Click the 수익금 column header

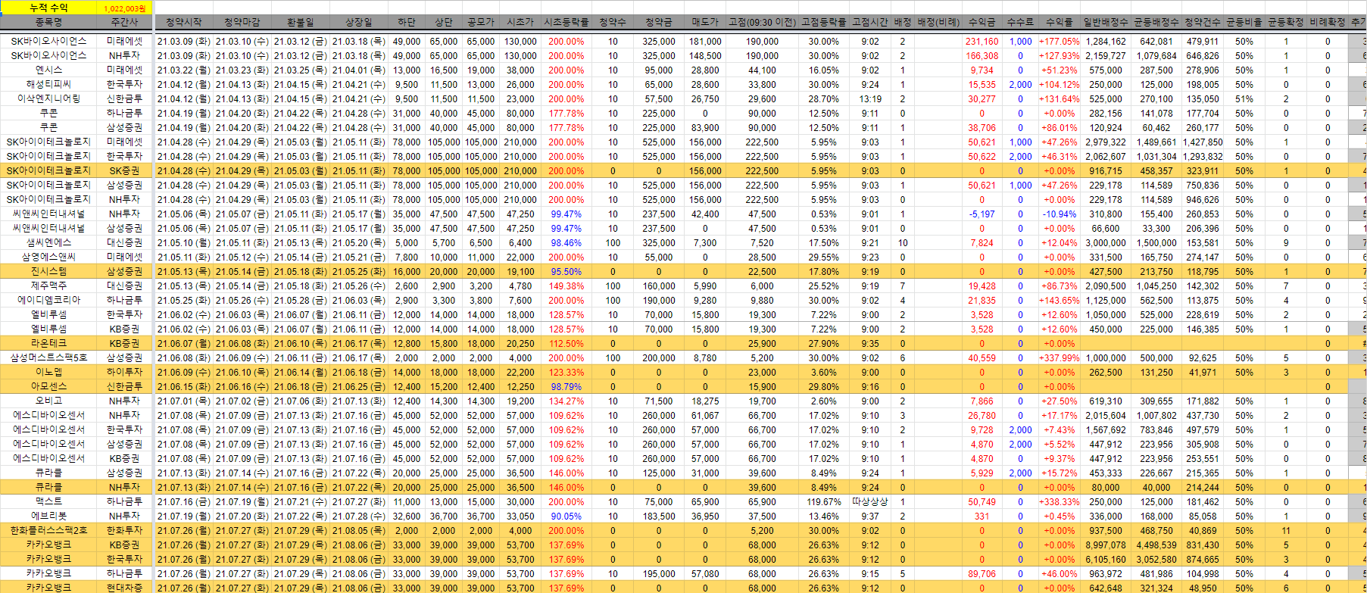click(x=982, y=22)
